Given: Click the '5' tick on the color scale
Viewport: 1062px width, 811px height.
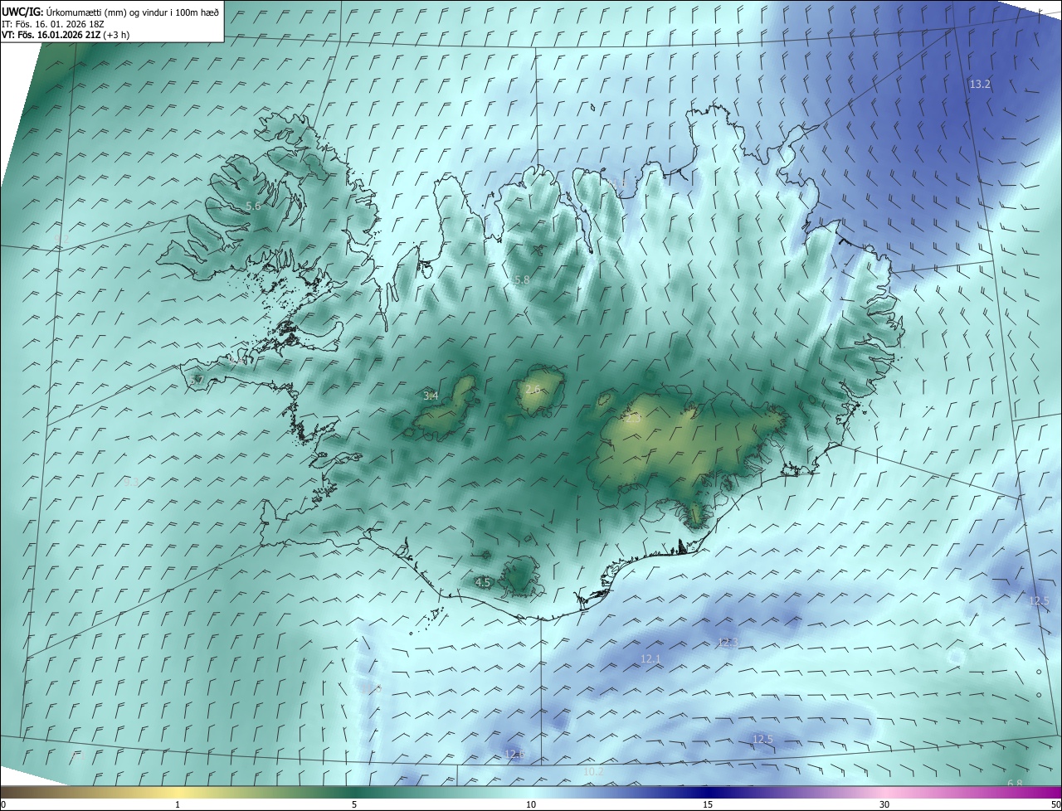Looking at the screenshot, I should (354, 804).
